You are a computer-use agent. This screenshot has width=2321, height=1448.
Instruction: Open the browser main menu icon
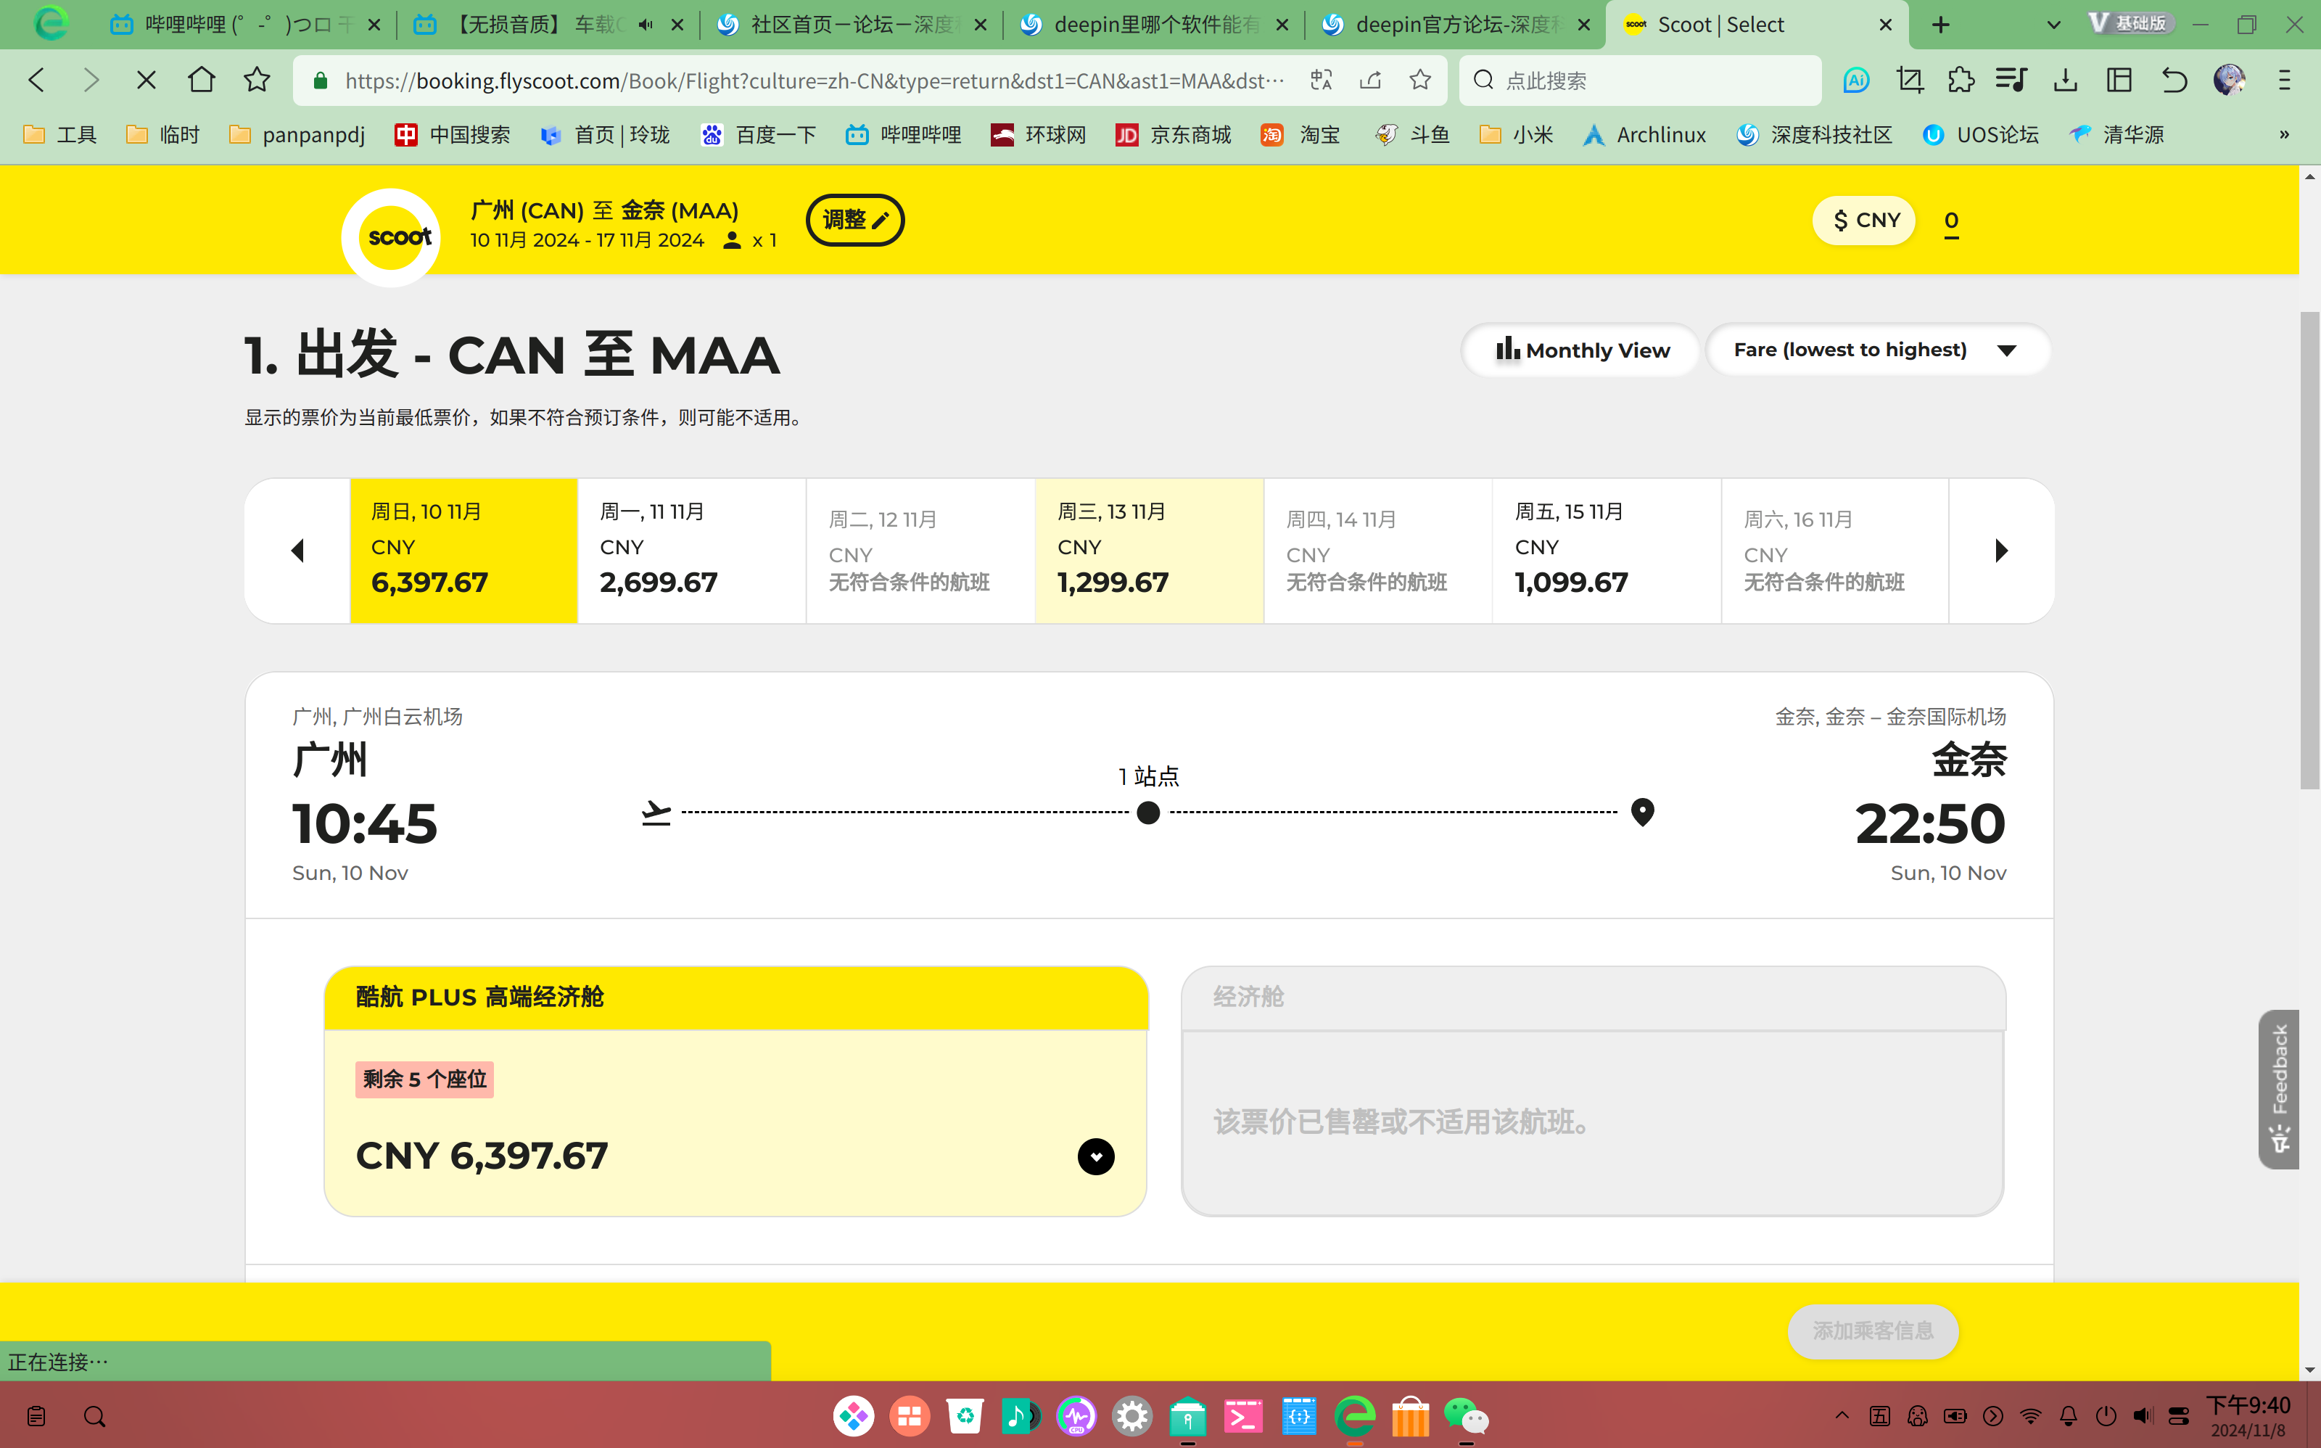pyautogui.click(x=2285, y=80)
